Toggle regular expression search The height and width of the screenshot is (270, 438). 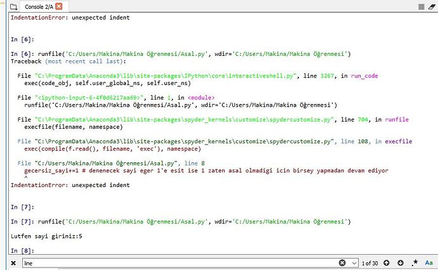(x=415, y=262)
